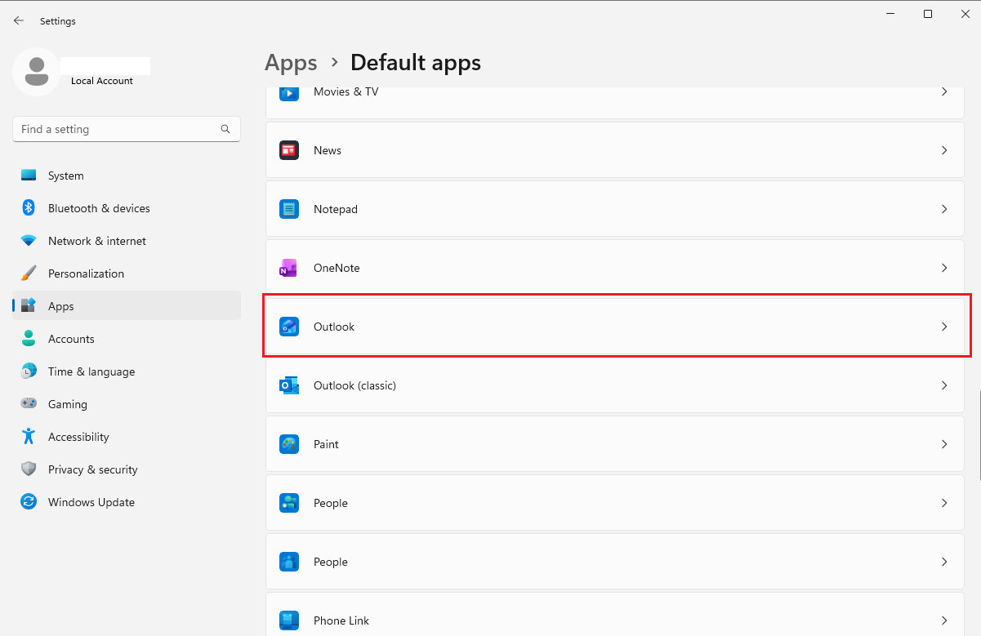The height and width of the screenshot is (636, 981).
Task: Click the News app icon
Action: tap(289, 150)
